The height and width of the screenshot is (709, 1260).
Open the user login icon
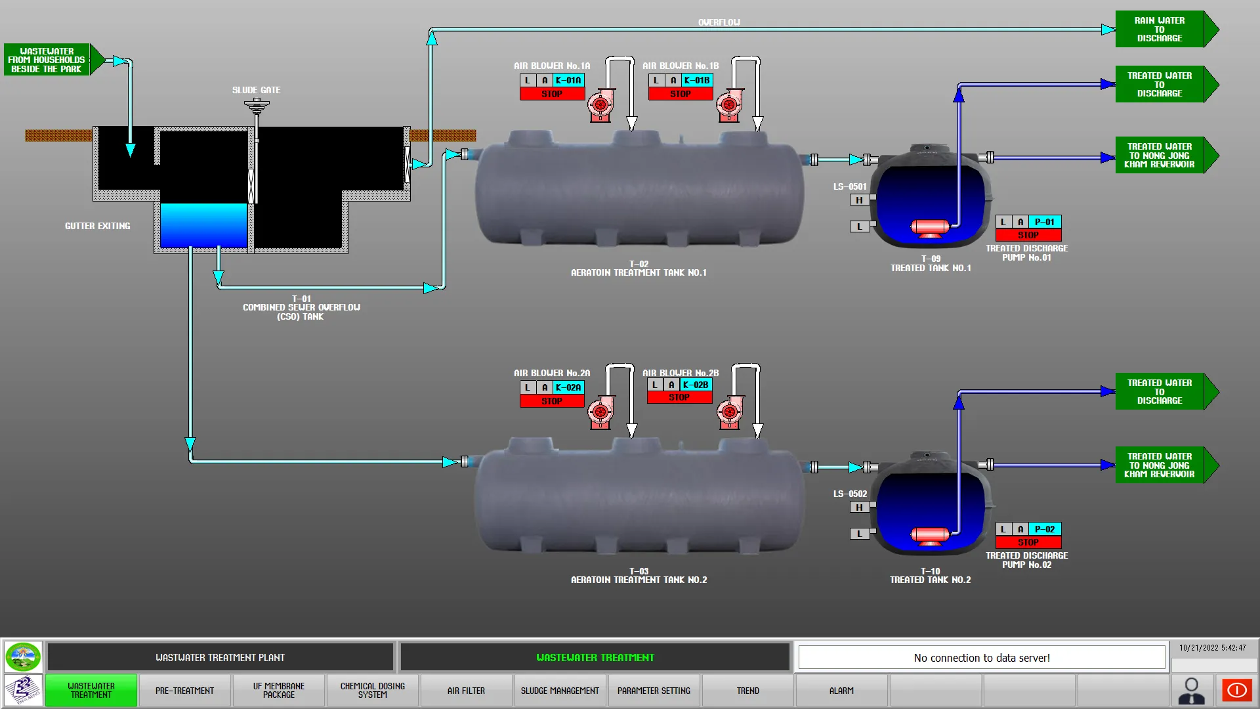(x=1191, y=691)
